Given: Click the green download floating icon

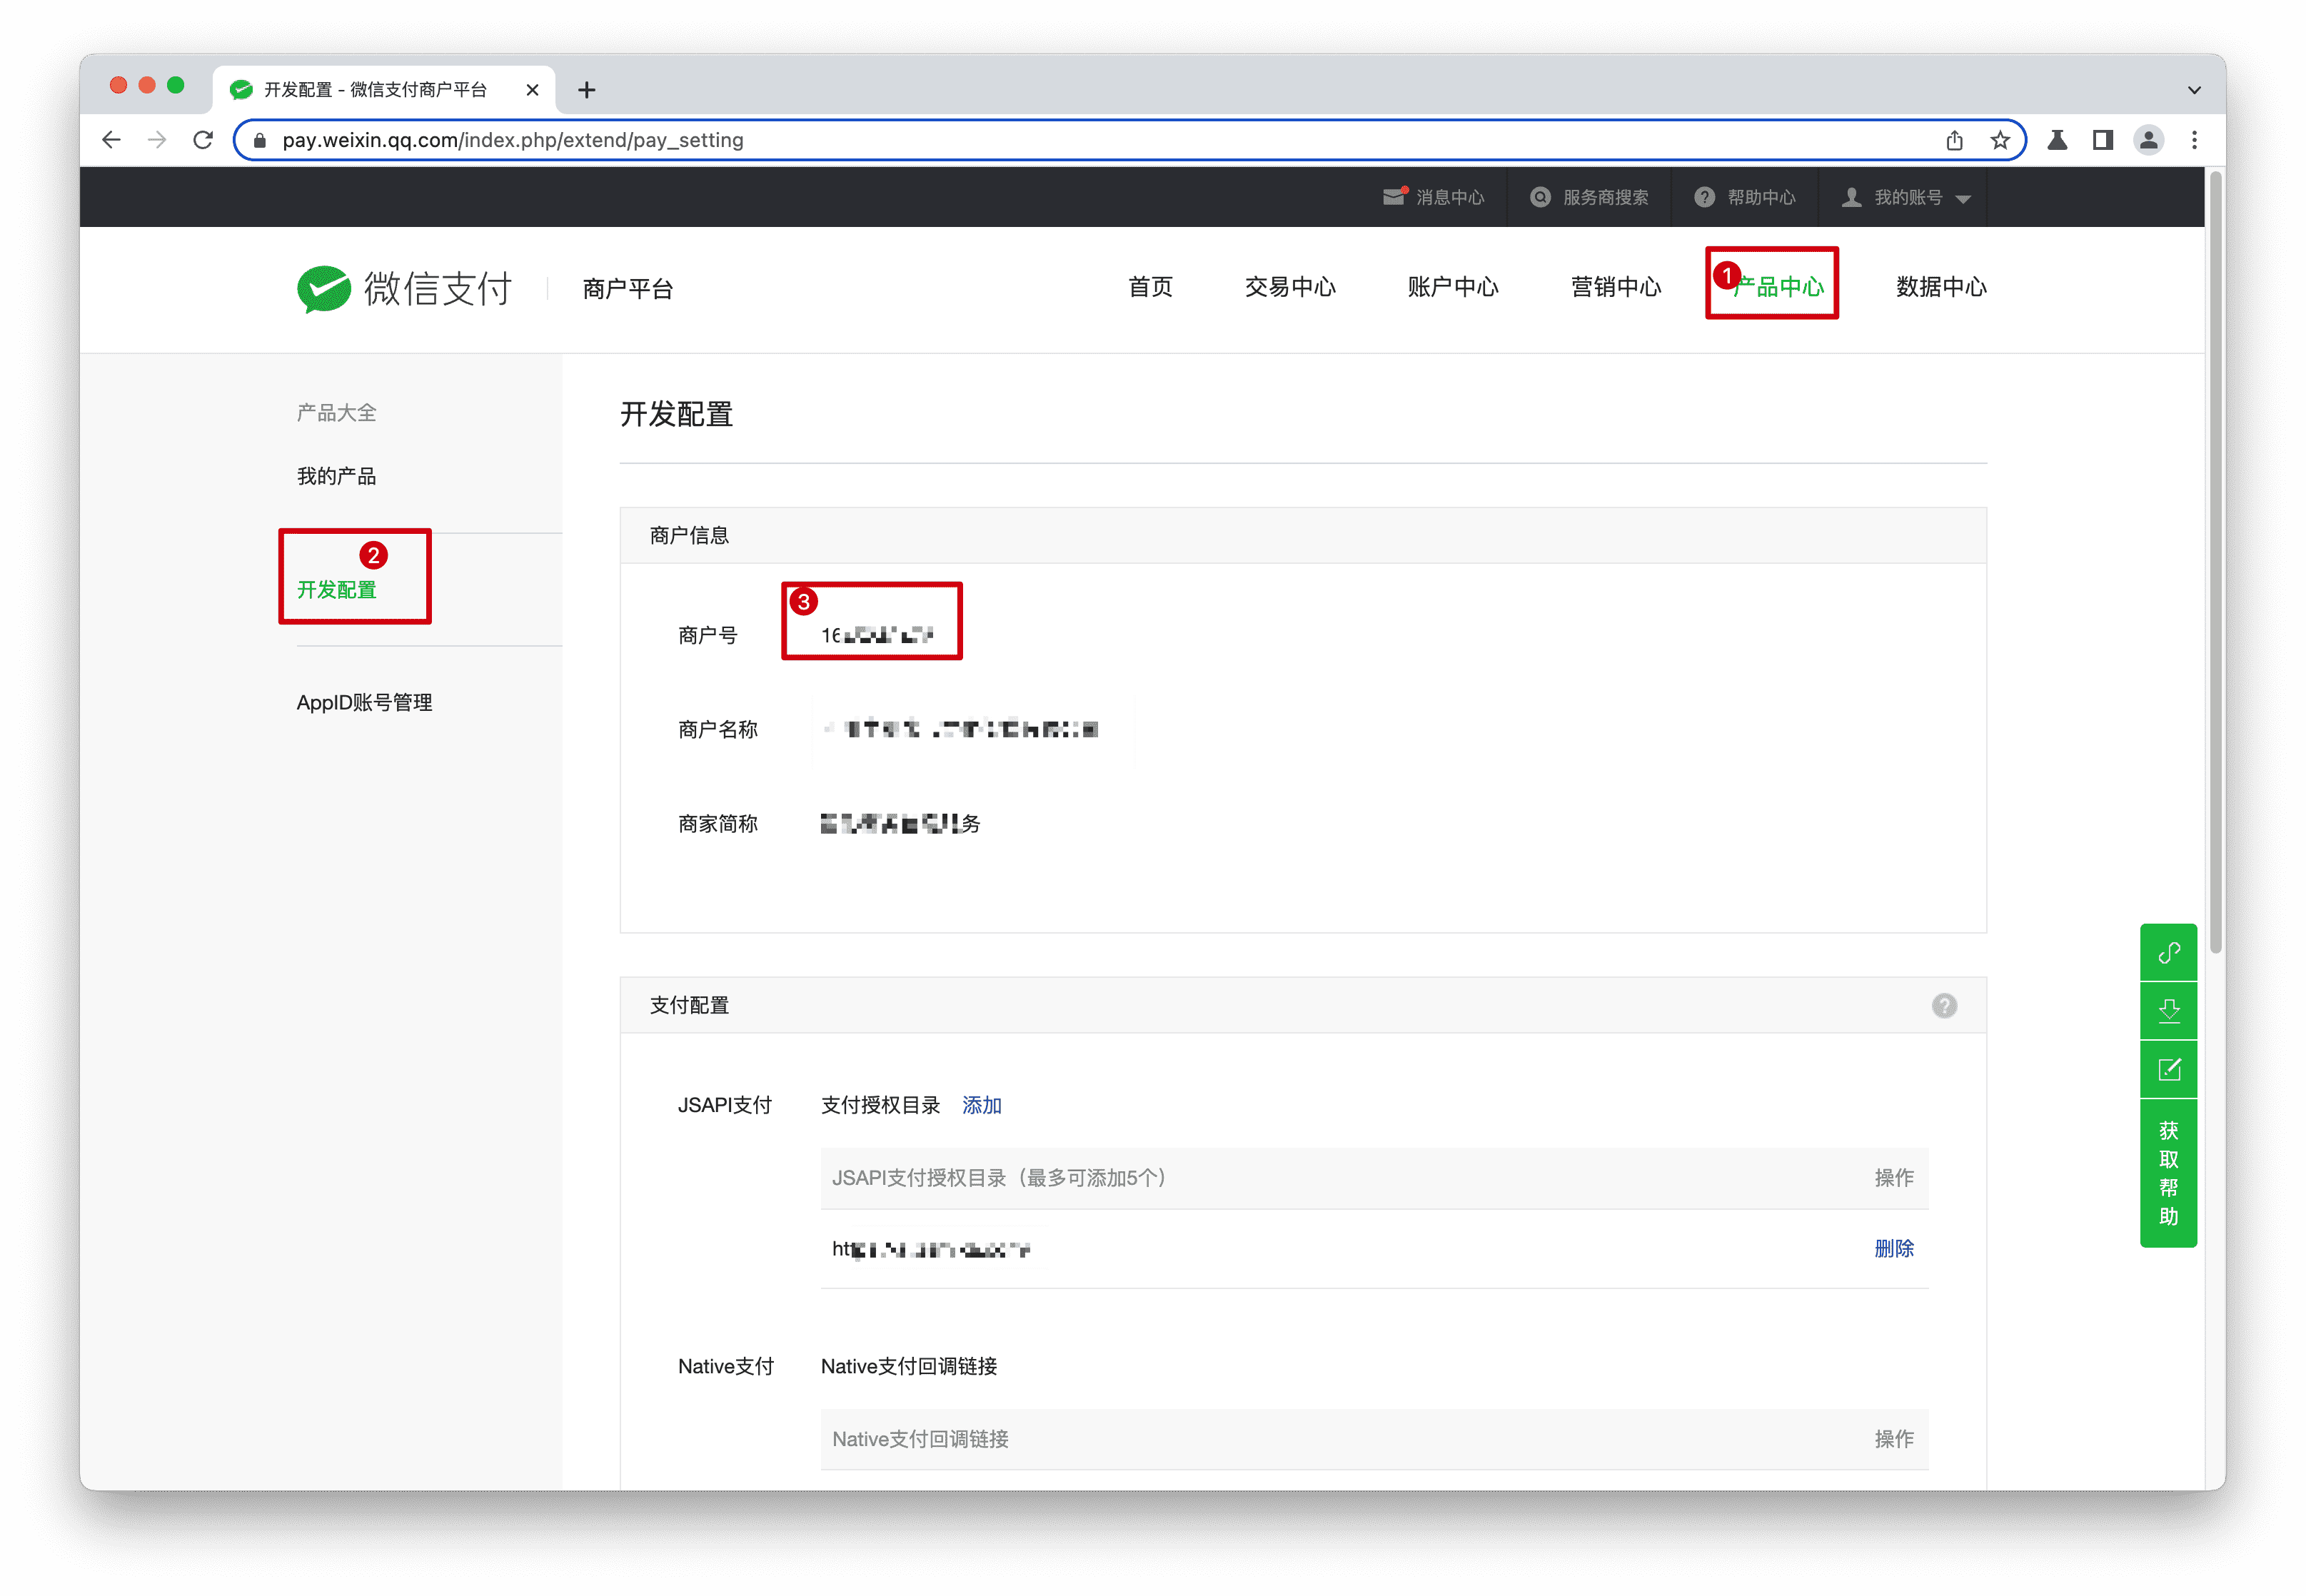Looking at the screenshot, I should coord(2168,1010).
